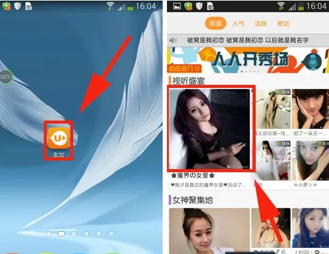The width and height of the screenshot is (329, 254).
Task: Click the scrolling 被窝是我初恋 announcement text
Action: 248,40
